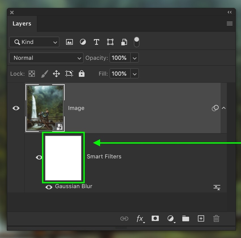Open the Opacity slider dropdown arrow
The height and width of the screenshot is (238, 241).
tap(135, 58)
